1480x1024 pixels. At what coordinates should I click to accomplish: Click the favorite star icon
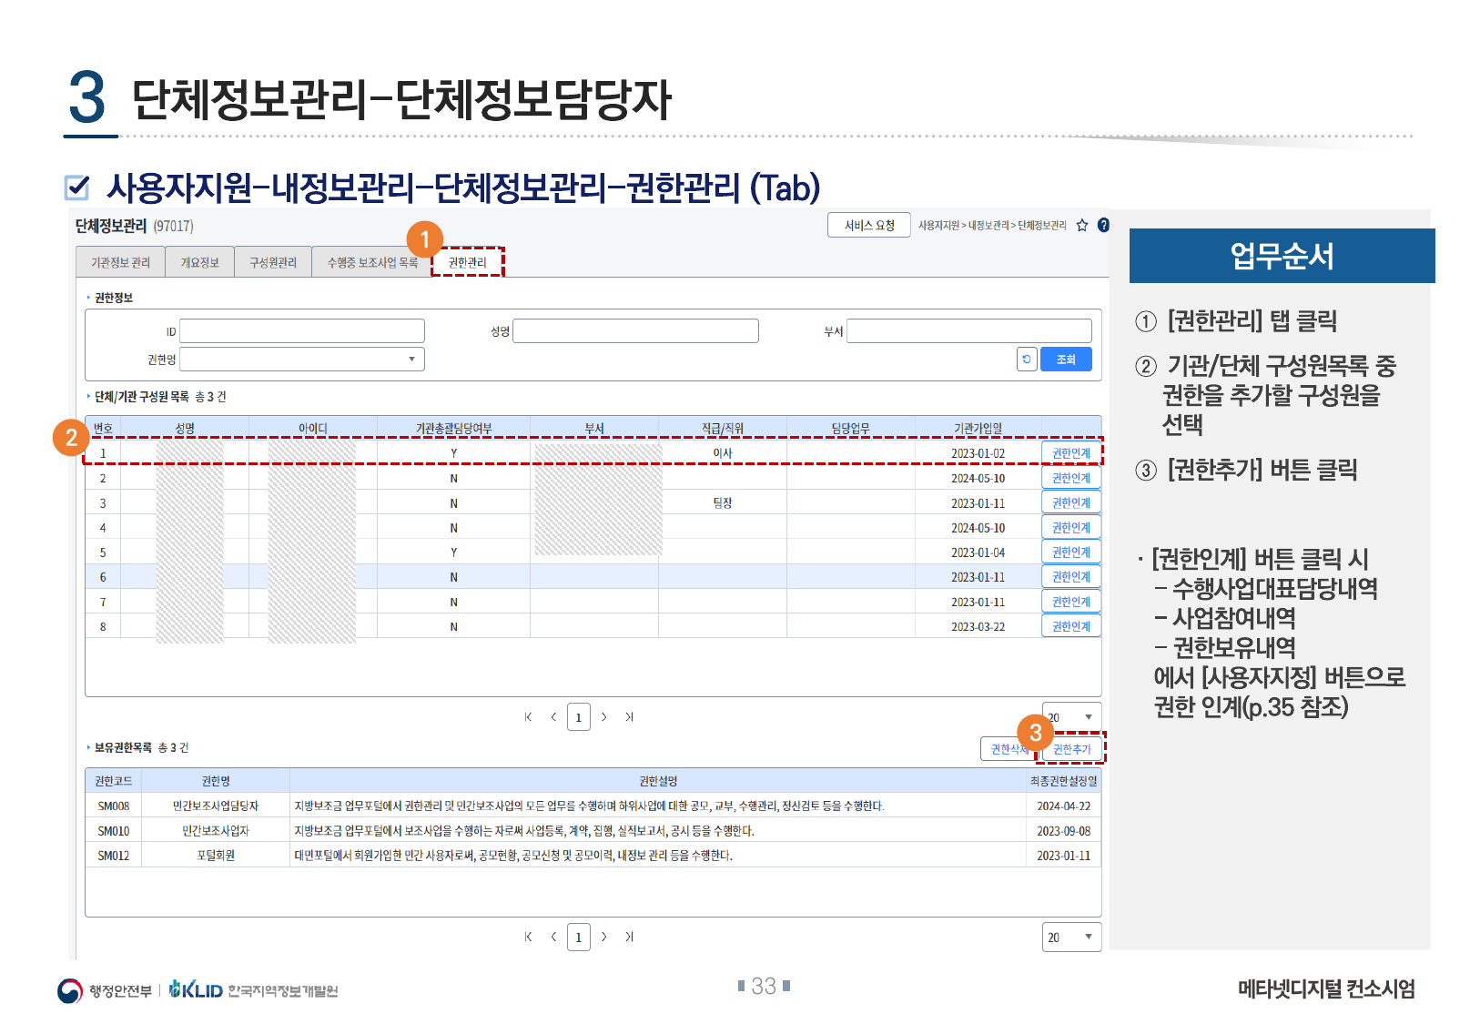[1081, 226]
